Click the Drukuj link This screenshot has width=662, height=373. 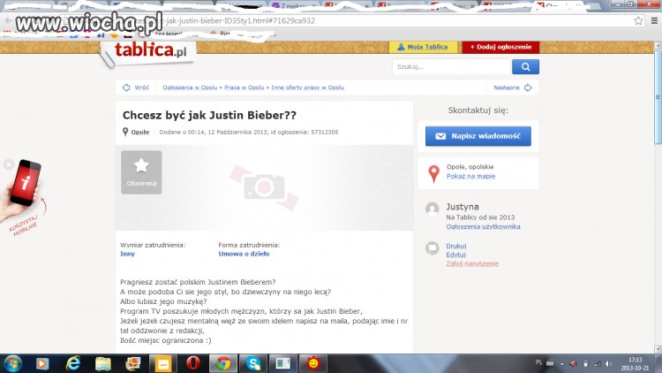click(x=456, y=246)
